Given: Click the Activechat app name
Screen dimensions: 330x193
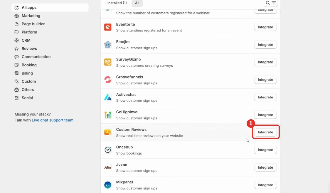Looking at the screenshot, I should (x=126, y=95).
